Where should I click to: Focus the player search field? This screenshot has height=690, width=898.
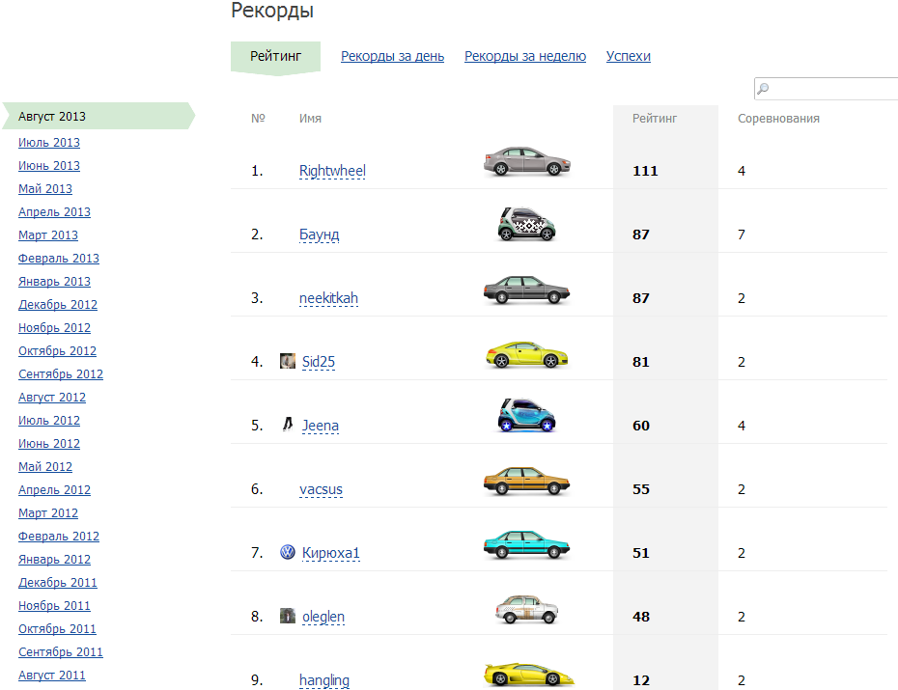click(x=826, y=89)
